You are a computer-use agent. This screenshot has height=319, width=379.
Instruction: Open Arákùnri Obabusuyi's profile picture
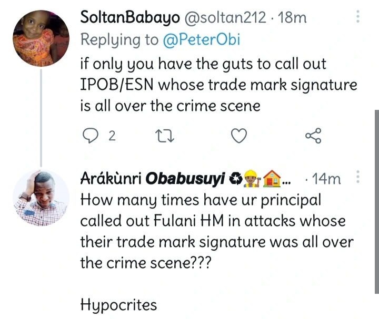(x=41, y=197)
